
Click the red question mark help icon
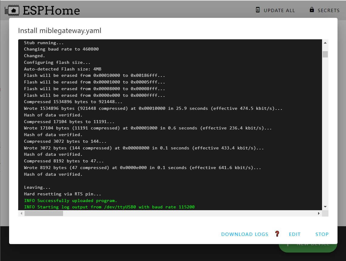[277, 234]
